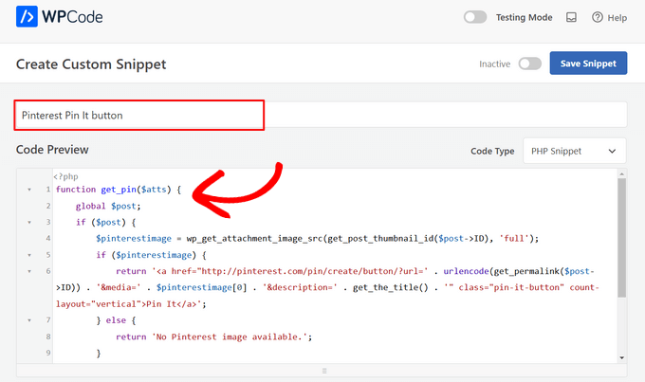Click the scrollbar up arrow
The height and width of the screenshot is (382, 645).
(621, 173)
